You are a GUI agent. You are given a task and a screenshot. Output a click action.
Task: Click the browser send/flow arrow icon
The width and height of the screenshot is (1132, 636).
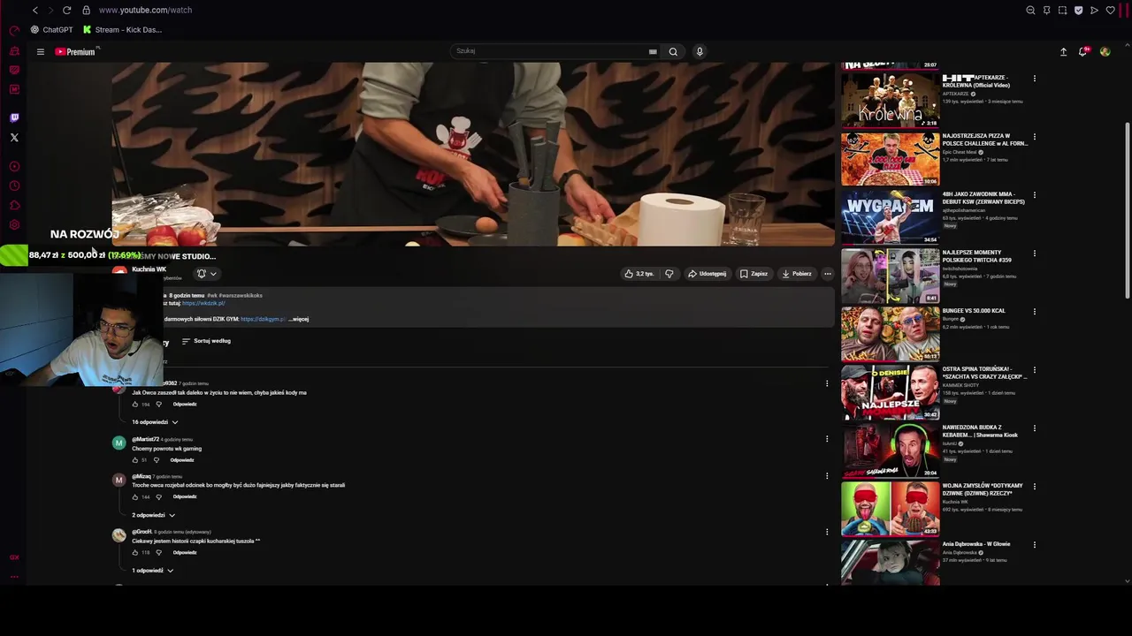(1094, 10)
